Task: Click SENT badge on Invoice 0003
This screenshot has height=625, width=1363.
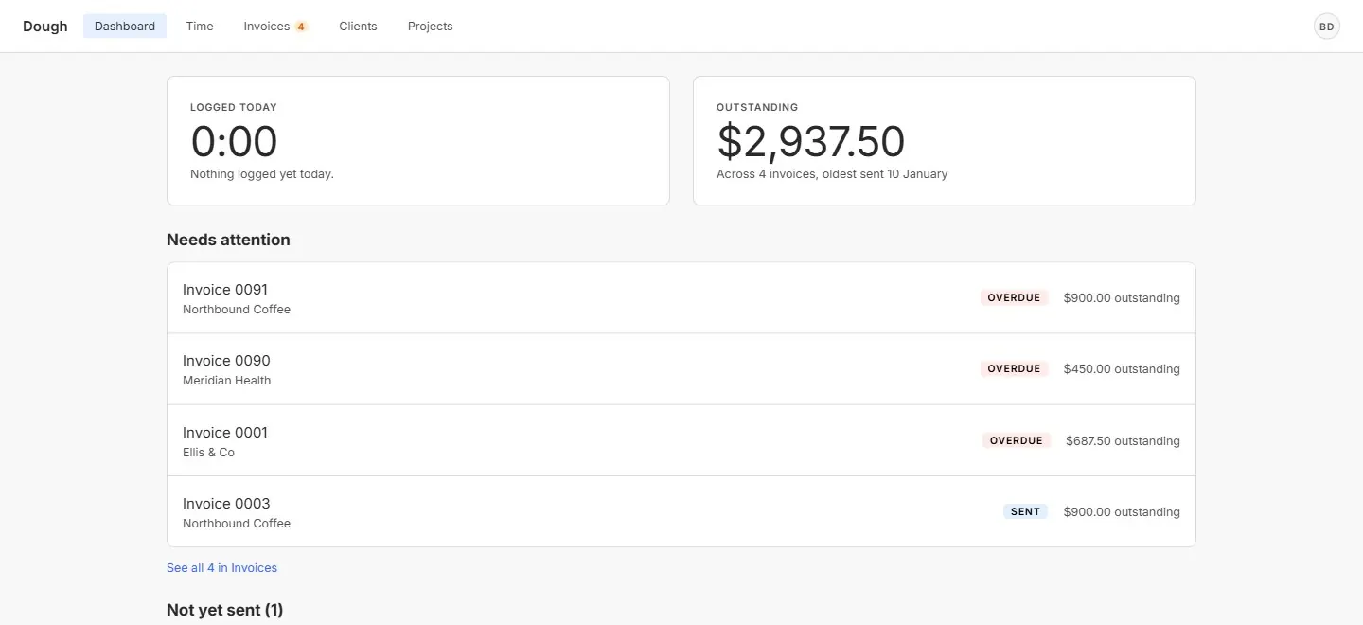Action: [1025, 511]
